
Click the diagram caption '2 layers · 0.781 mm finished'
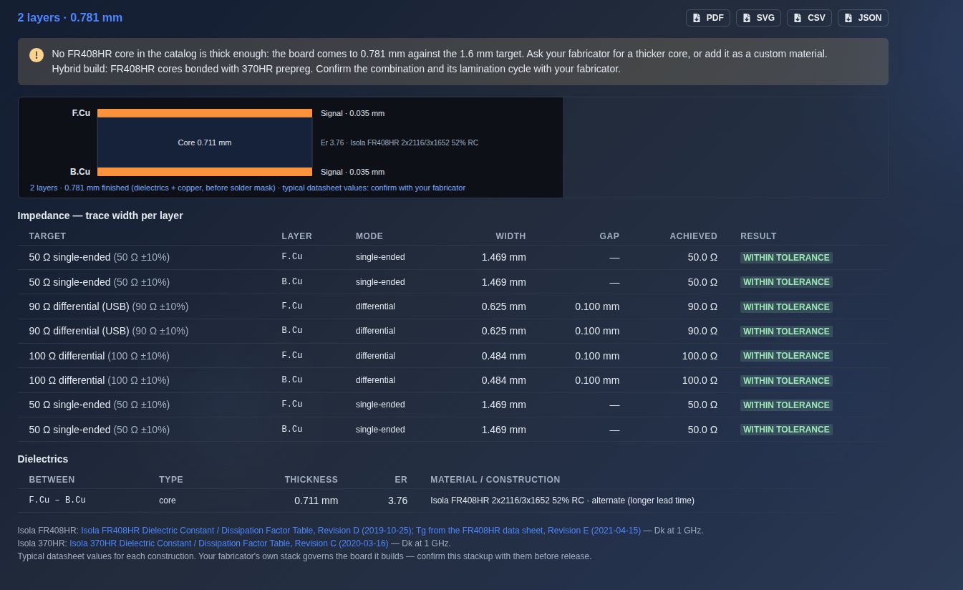pyautogui.click(x=248, y=188)
